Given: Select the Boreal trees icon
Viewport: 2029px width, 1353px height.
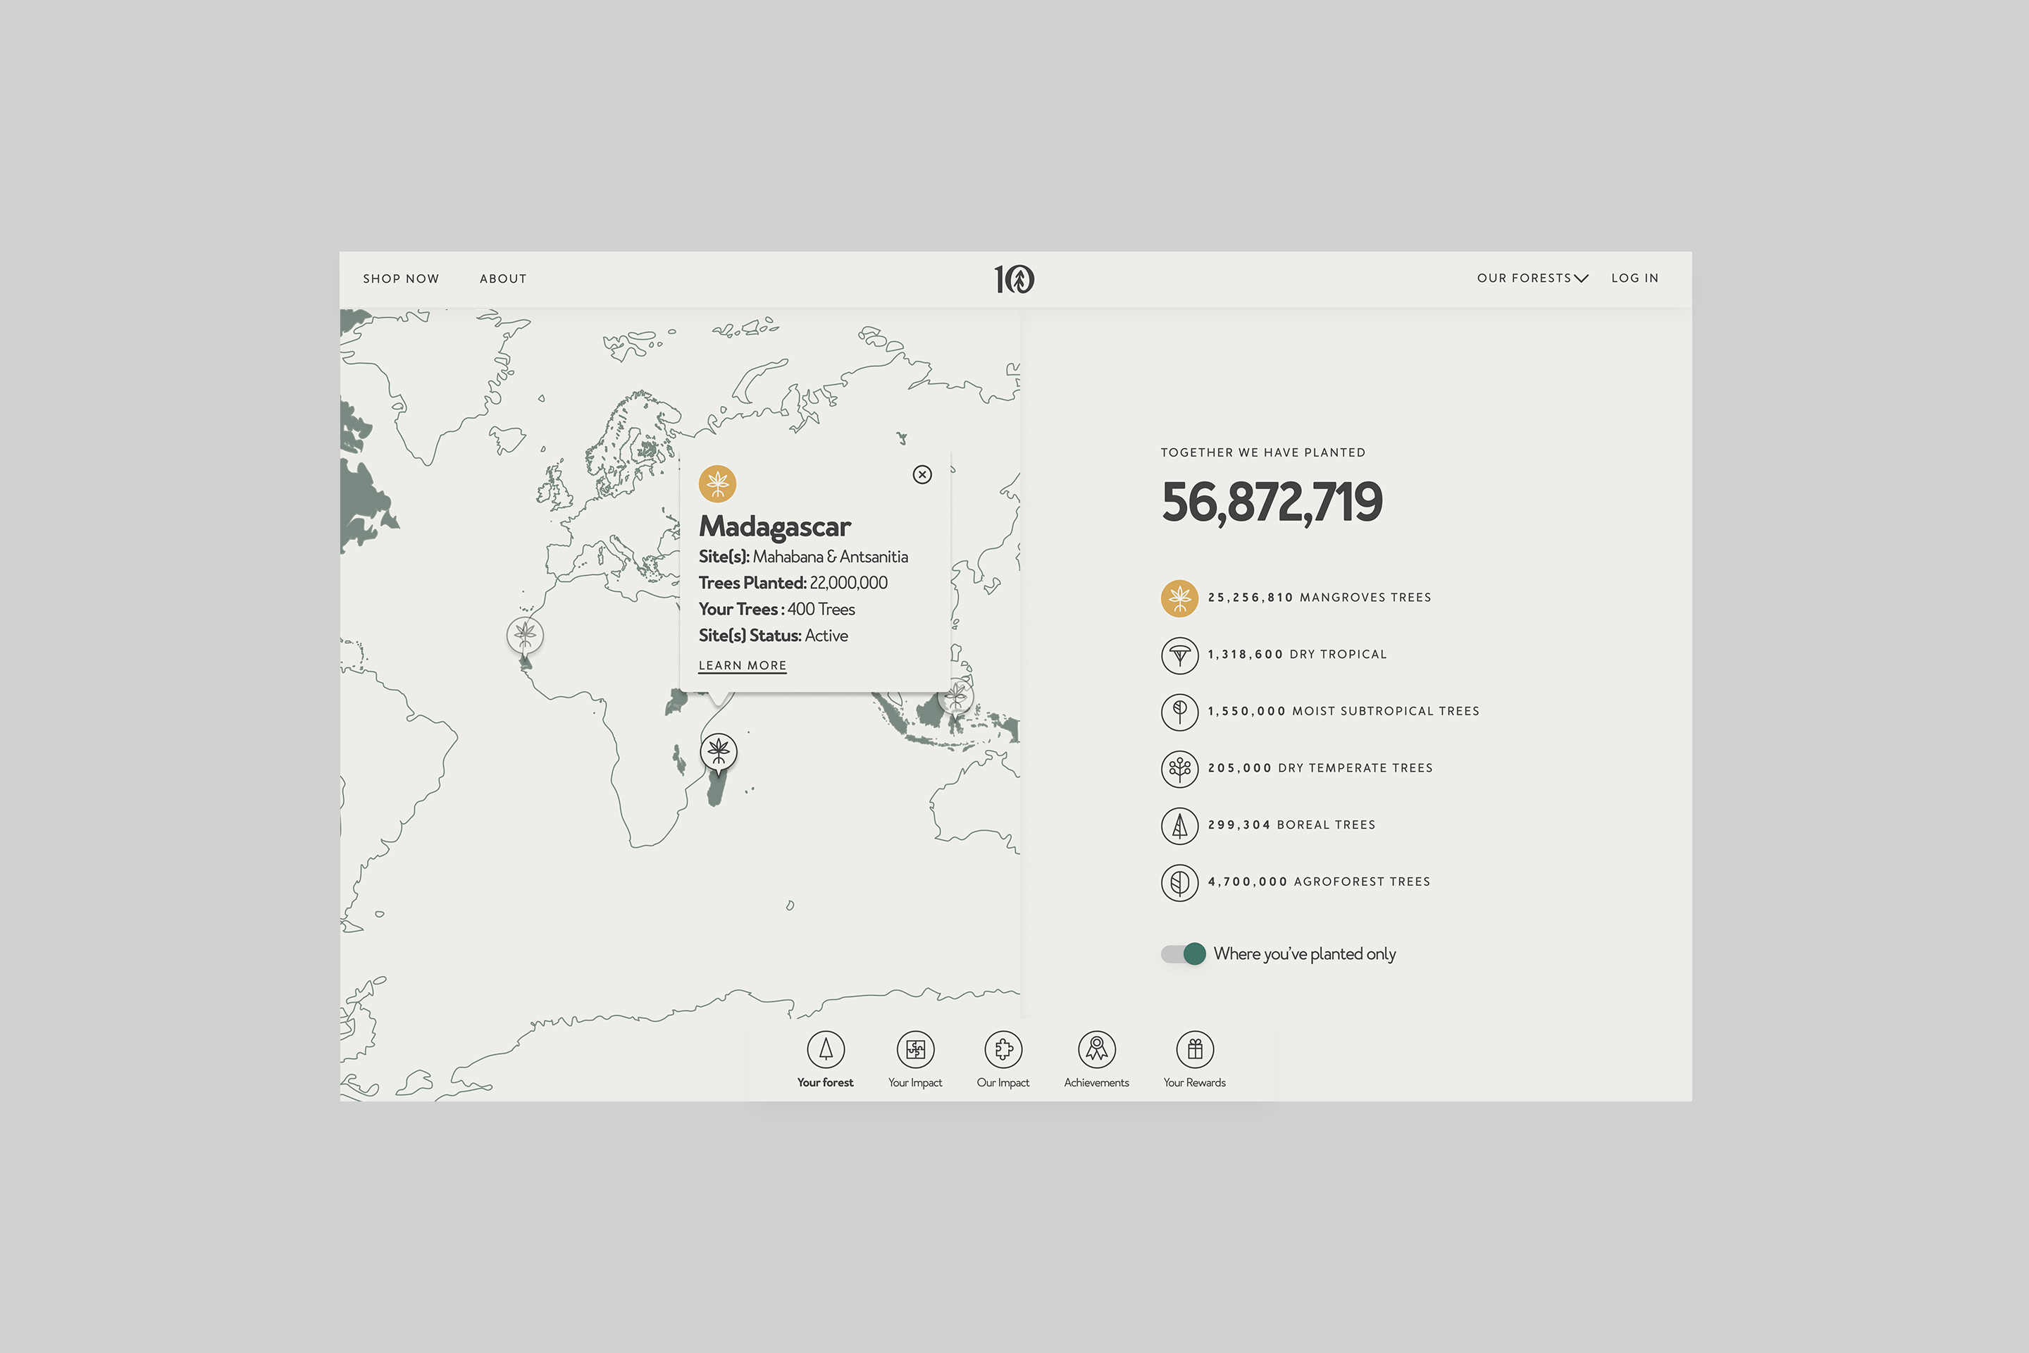Looking at the screenshot, I should click(1179, 826).
